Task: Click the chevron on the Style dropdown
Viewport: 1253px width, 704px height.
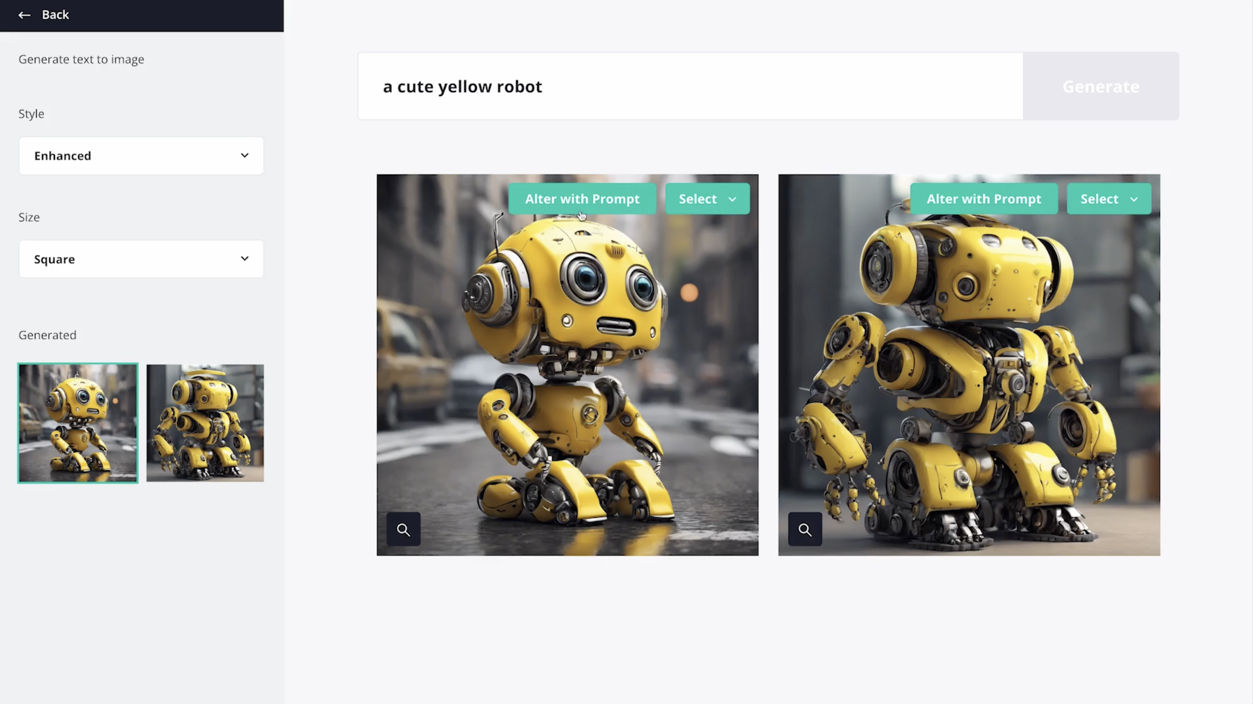Action: pyautogui.click(x=245, y=155)
